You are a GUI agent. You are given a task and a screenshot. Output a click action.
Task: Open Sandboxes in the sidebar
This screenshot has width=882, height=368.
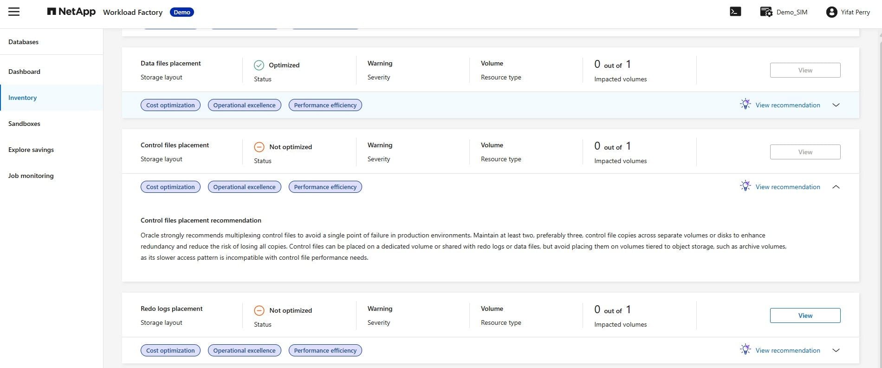(24, 124)
